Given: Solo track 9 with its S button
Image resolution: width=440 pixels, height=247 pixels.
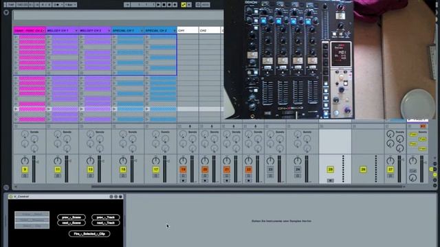Looking at the screenshot, I should pos(25,176).
